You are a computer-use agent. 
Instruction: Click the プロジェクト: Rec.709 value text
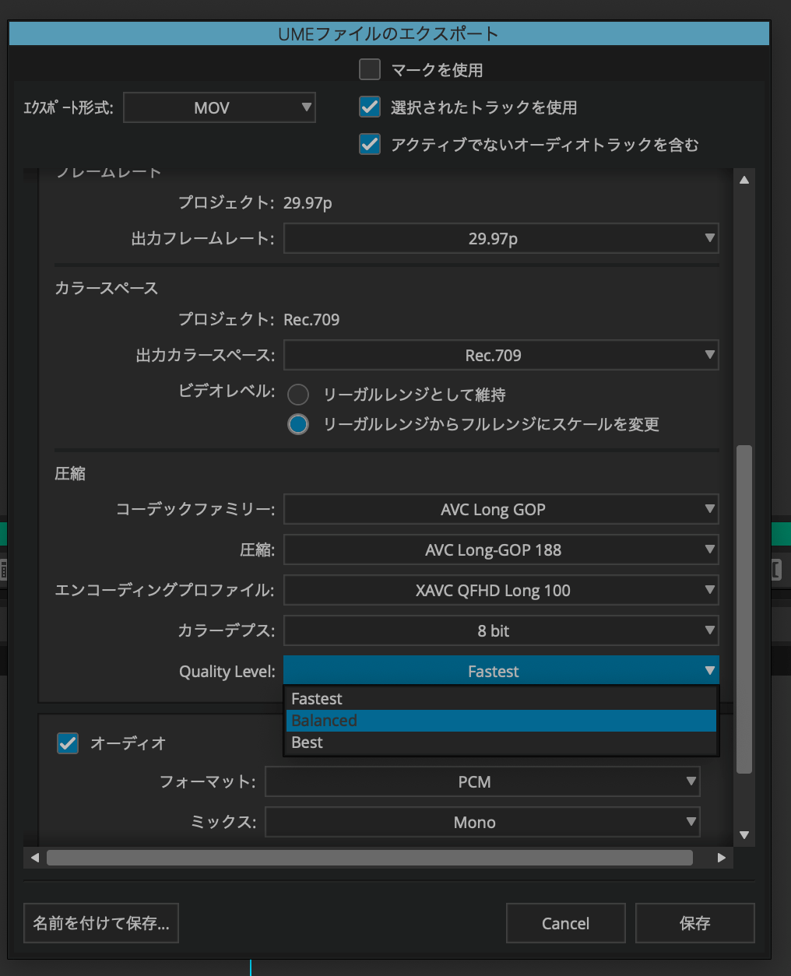(311, 320)
